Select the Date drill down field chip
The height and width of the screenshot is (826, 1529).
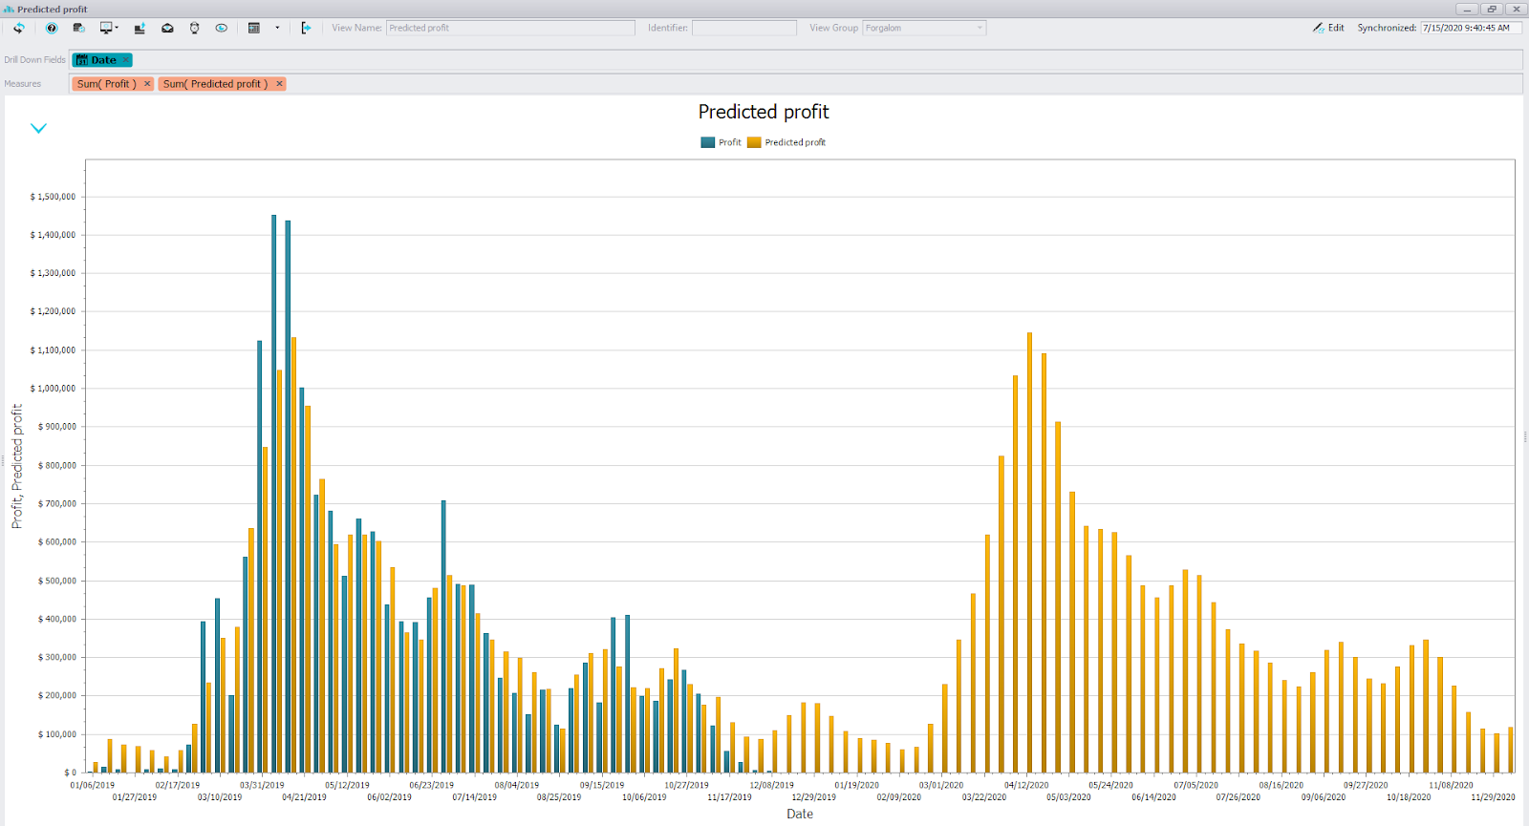pos(102,60)
